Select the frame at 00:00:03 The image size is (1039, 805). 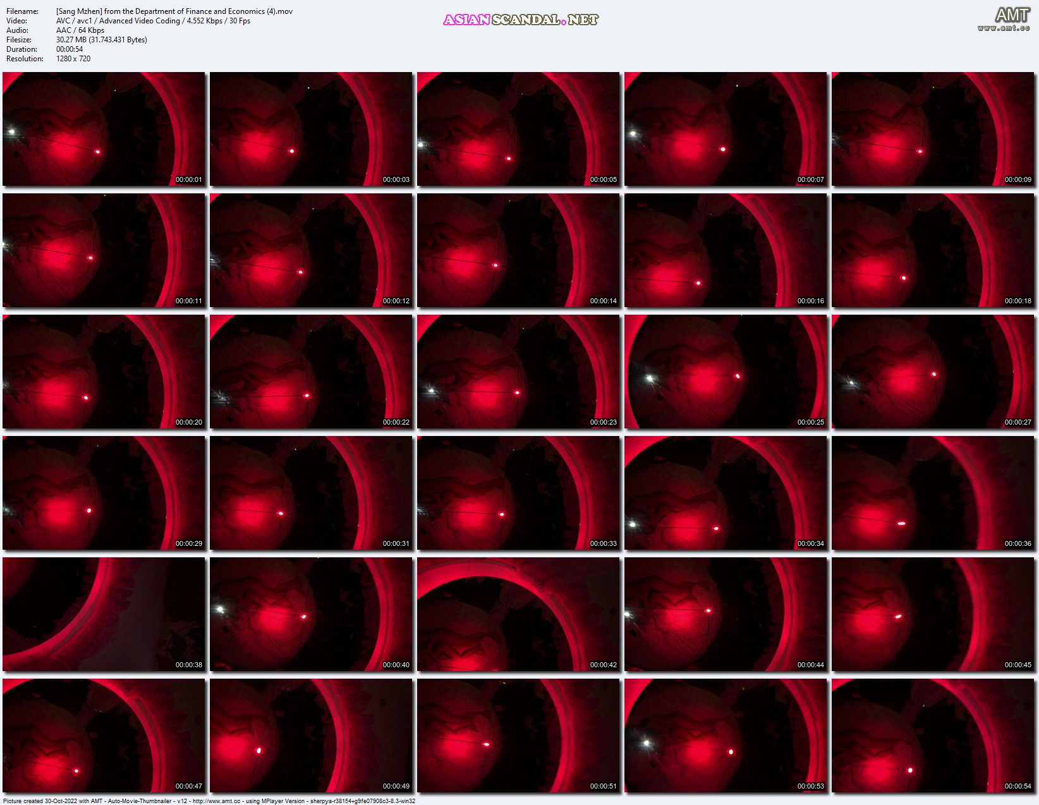(x=311, y=129)
